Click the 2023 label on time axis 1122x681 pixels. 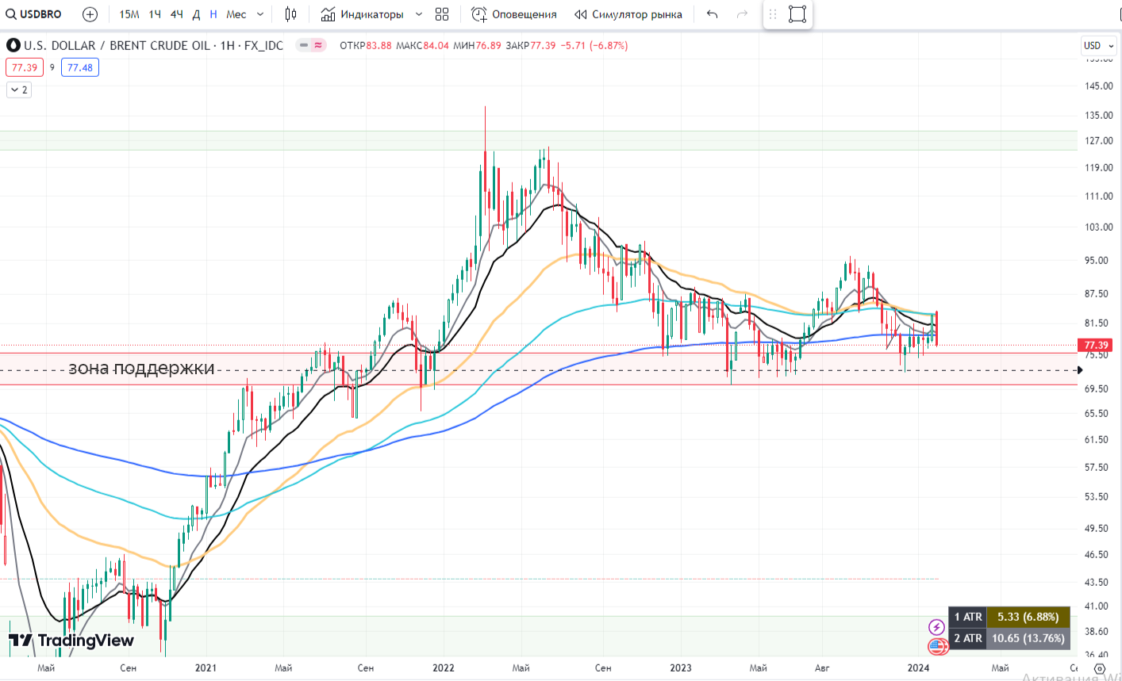click(681, 668)
